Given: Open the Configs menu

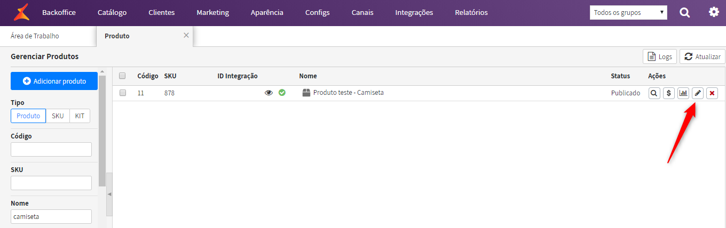Looking at the screenshot, I should click(x=318, y=12).
